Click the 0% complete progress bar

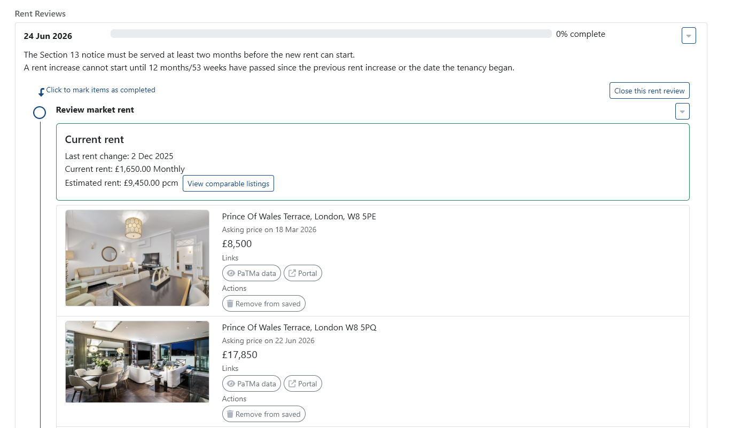point(331,34)
